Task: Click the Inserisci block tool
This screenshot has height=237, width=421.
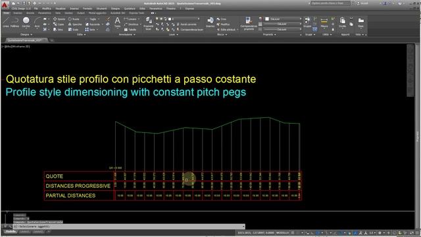Action: pyautogui.click(x=210, y=22)
